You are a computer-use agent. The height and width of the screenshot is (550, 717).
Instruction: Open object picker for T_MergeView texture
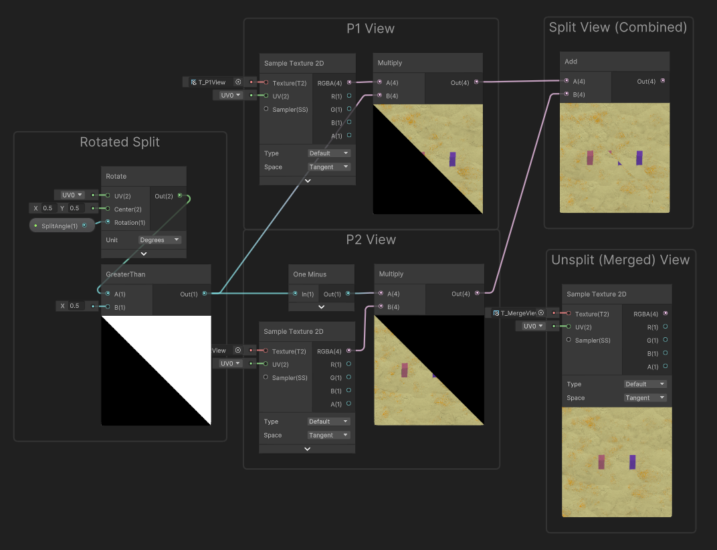pyautogui.click(x=540, y=312)
